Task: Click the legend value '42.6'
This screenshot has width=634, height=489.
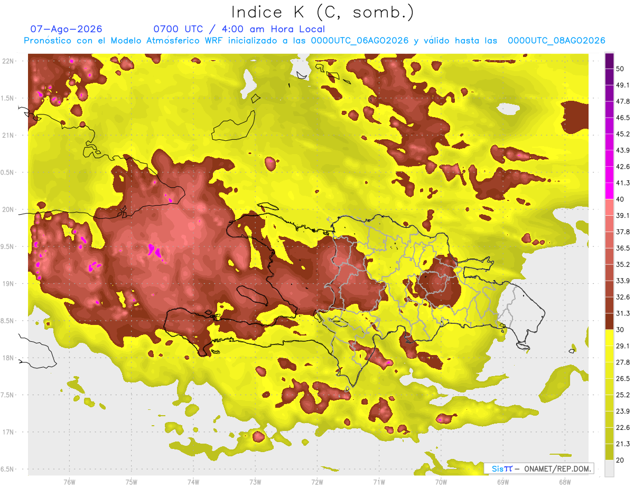Action: point(623,167)
